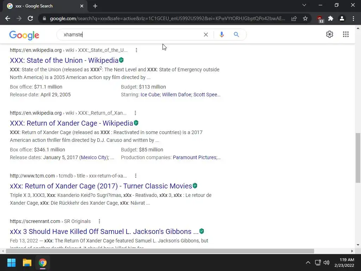361x271 pixels.
Task: Open the 'Willem Dafoe' starring link
Action: click(177, 95)
